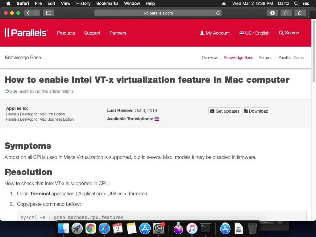Open System Preferences gear with badge
Screen dimensions: 316x237
pyautogui.click(x=159, y=229)
